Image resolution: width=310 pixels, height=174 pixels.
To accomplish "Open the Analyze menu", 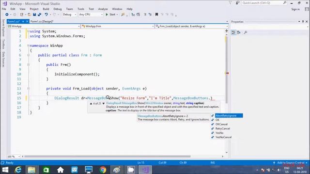I will point(103,9).
